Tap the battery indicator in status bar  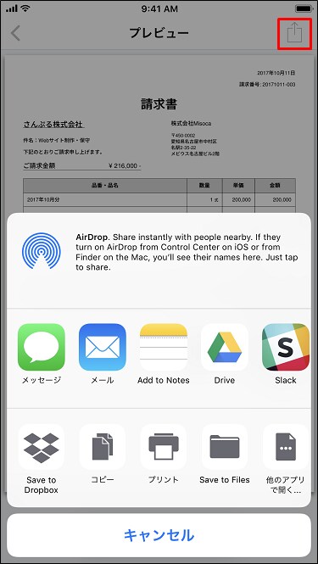coord(304,8)
